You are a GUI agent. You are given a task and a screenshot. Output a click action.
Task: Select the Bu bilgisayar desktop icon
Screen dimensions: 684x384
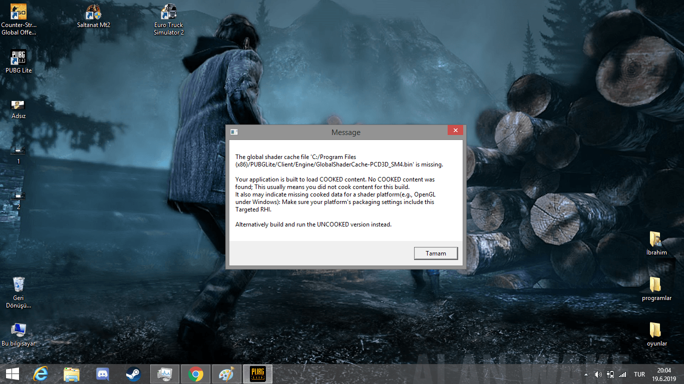(x=19, y=334)
